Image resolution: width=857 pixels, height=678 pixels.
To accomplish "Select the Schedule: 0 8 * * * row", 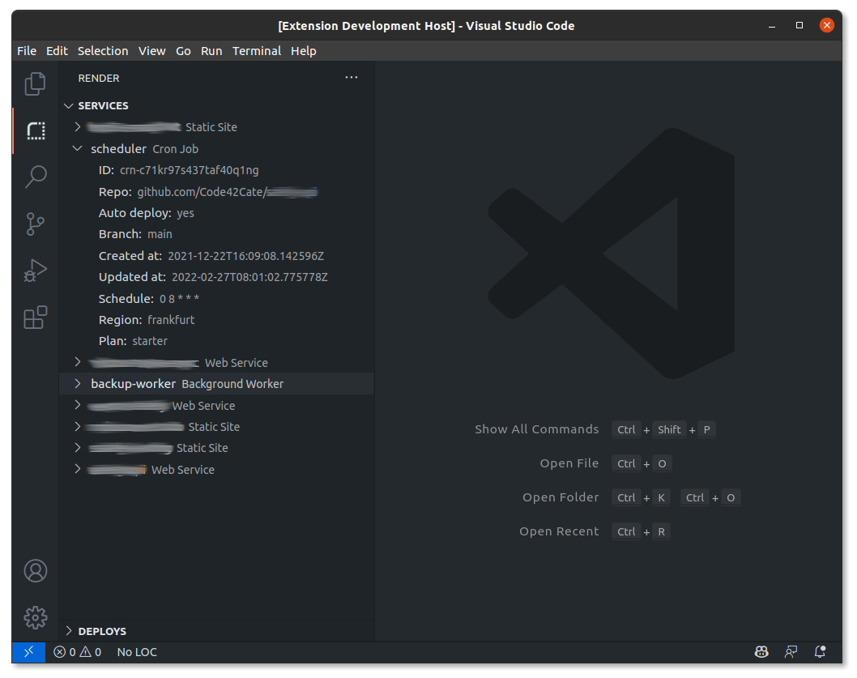I will [x=216, y=299].
